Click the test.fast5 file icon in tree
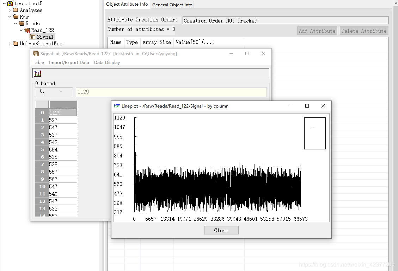Image resolution: width=398 pixels, height=271 pixels. (x=10, y=4)
